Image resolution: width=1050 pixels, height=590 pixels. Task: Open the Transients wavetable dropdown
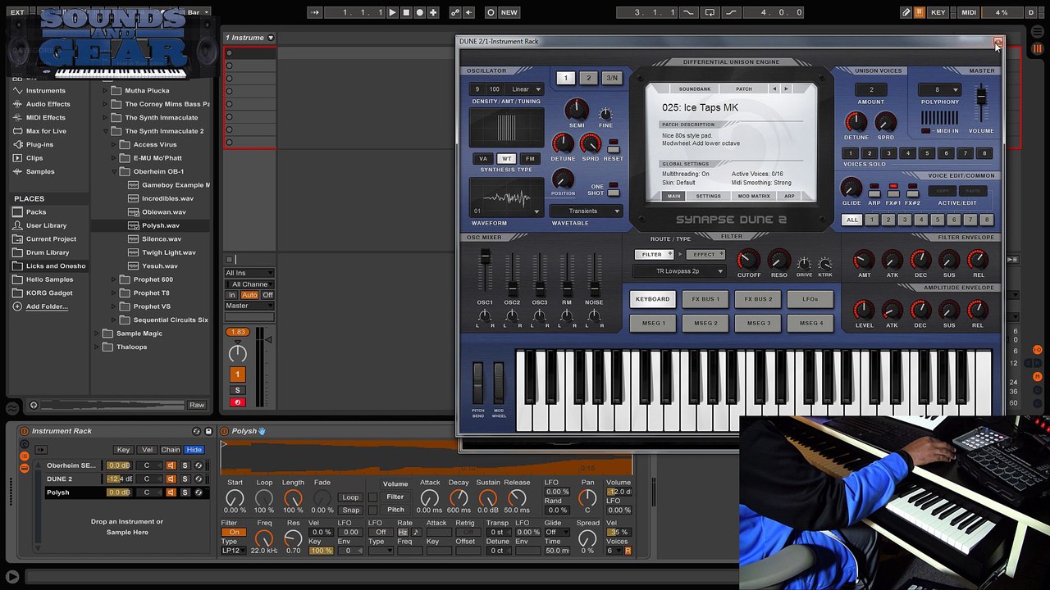pyautogui.click(x=587, y=211)
